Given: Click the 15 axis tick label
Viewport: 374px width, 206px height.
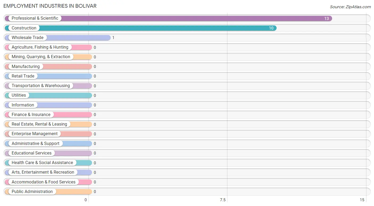Looking at the screenshot, I should (362, 200).
